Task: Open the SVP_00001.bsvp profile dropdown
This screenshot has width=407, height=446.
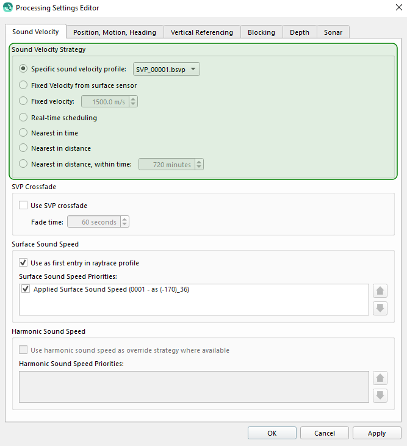Action: point(167,70)
